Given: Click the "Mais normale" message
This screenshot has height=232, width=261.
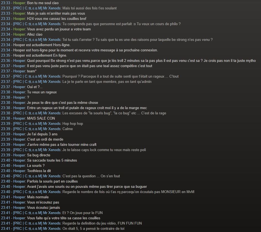Looking at the screenshot, I should (x=38, y=197).
